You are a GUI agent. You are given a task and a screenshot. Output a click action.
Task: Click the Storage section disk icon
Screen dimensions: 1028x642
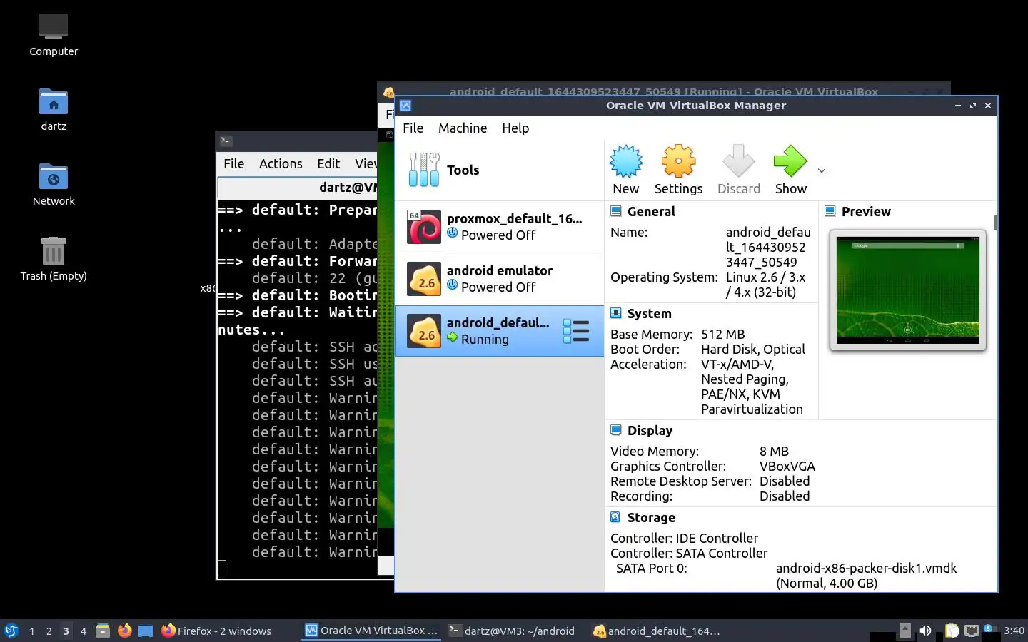[x=616, y=517]
